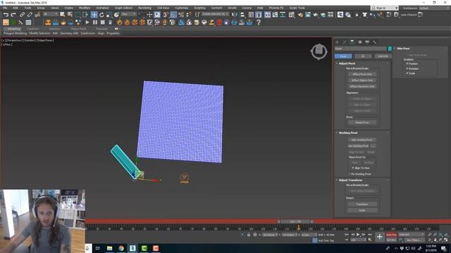This screenshot has height=253, width=451.
Task: Open the Animation menu
Action: click(x=102, y=8)
